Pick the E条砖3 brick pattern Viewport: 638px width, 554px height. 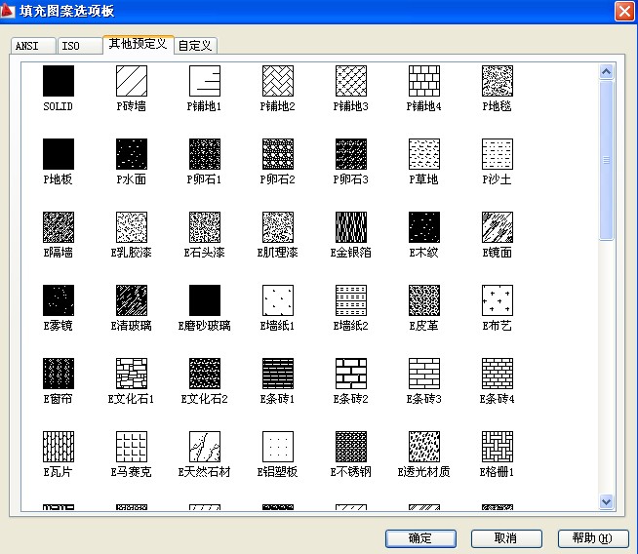coord(424,374)
